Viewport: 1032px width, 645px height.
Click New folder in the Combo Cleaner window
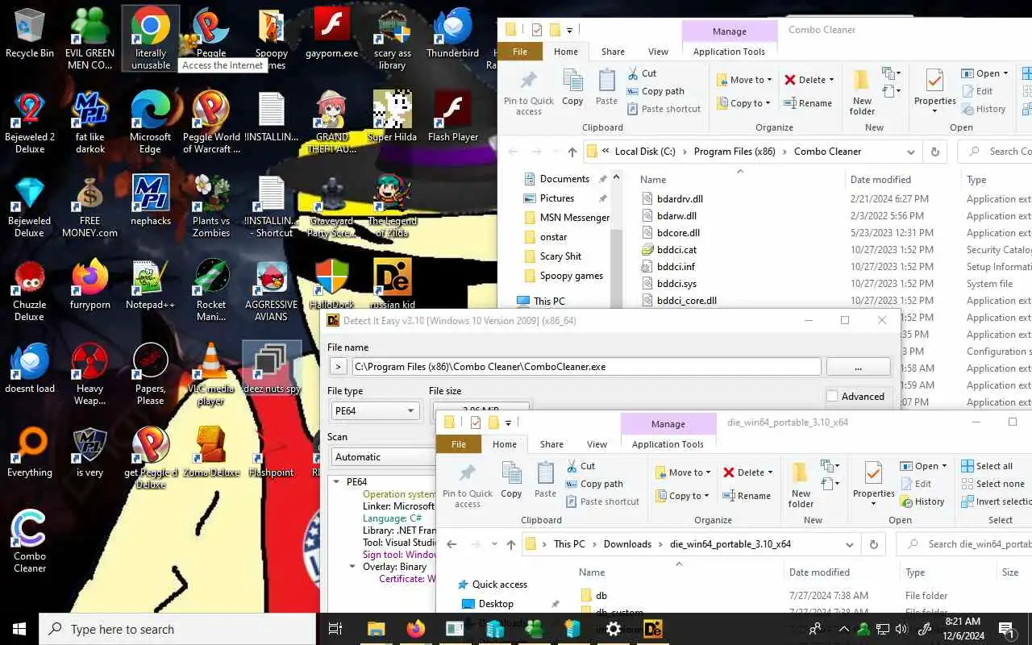click(862, 91)
